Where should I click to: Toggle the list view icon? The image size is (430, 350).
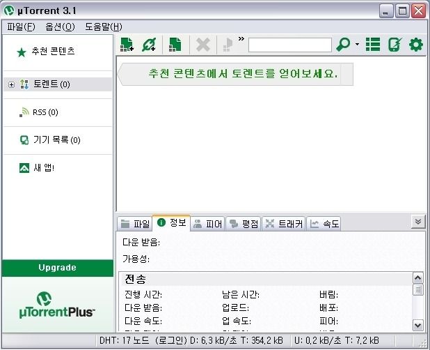tap(373, 44)
